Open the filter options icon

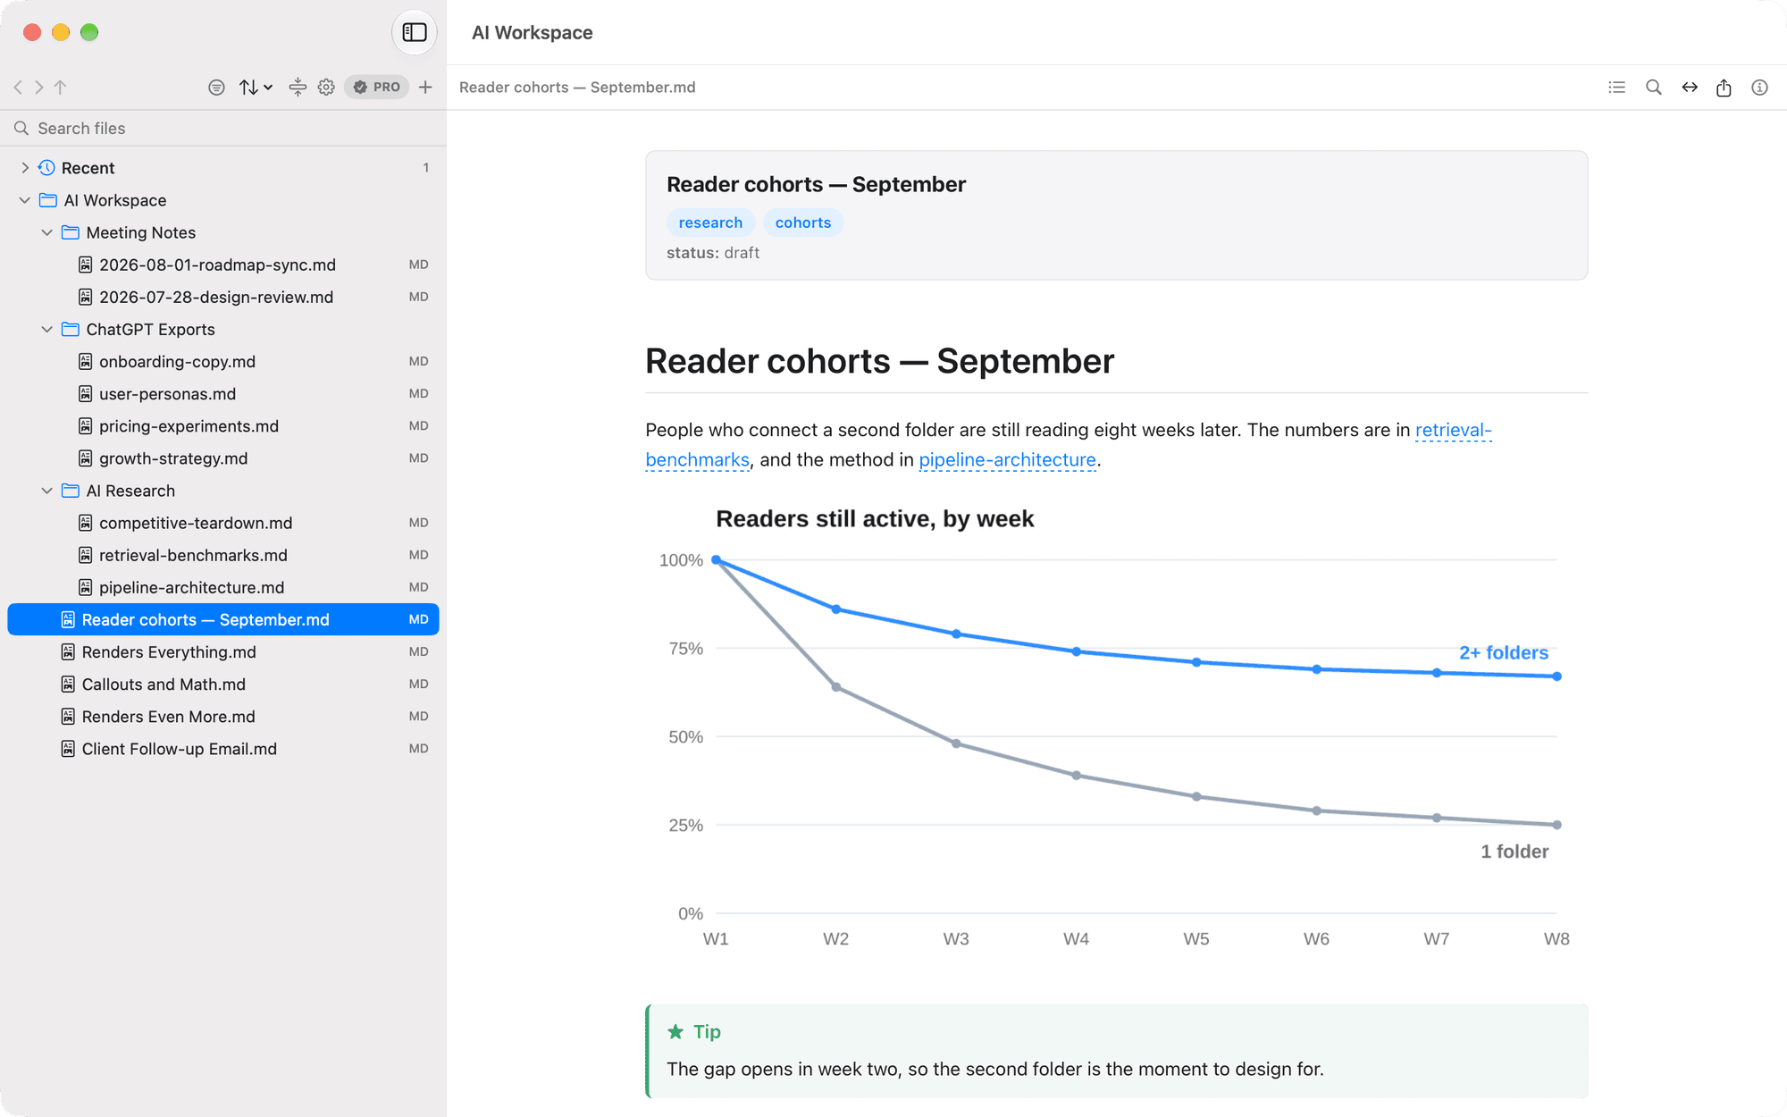click(x=216, y=88)
